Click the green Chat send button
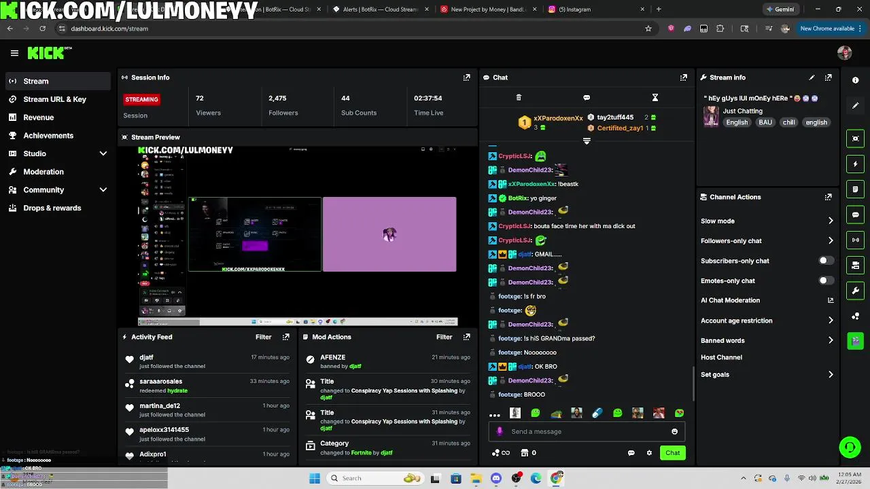 click(x=672, y=453)
